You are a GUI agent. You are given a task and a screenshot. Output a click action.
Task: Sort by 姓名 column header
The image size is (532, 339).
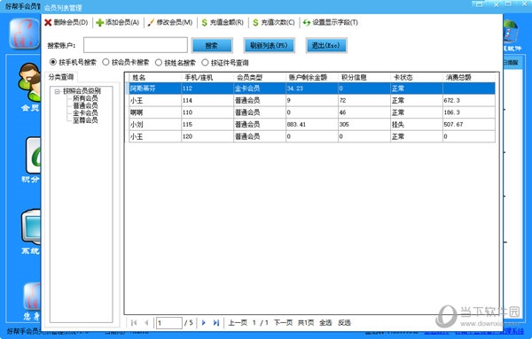[155, 78]
